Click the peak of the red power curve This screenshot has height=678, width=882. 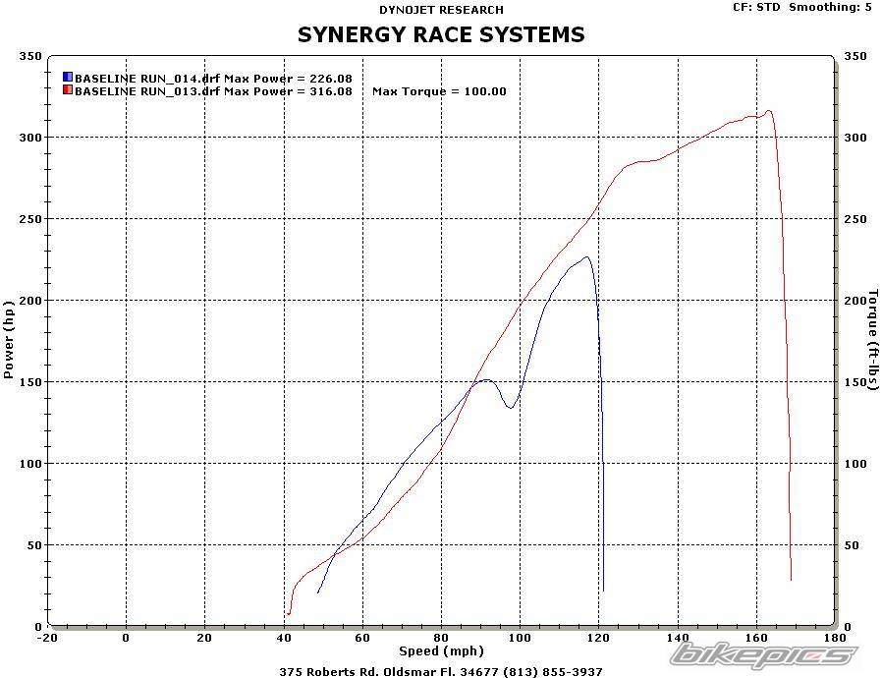coord(769,111)
